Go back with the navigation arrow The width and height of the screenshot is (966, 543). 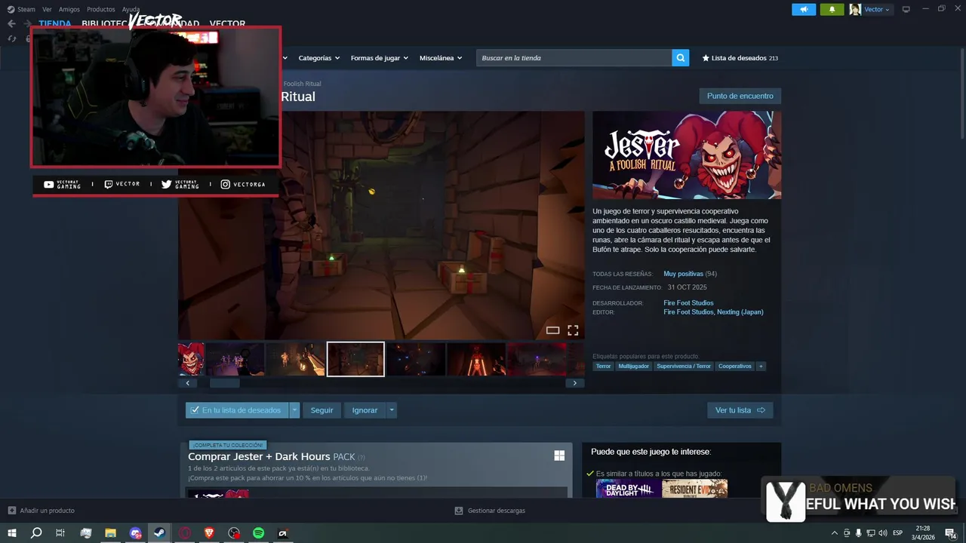coord(11,23)
